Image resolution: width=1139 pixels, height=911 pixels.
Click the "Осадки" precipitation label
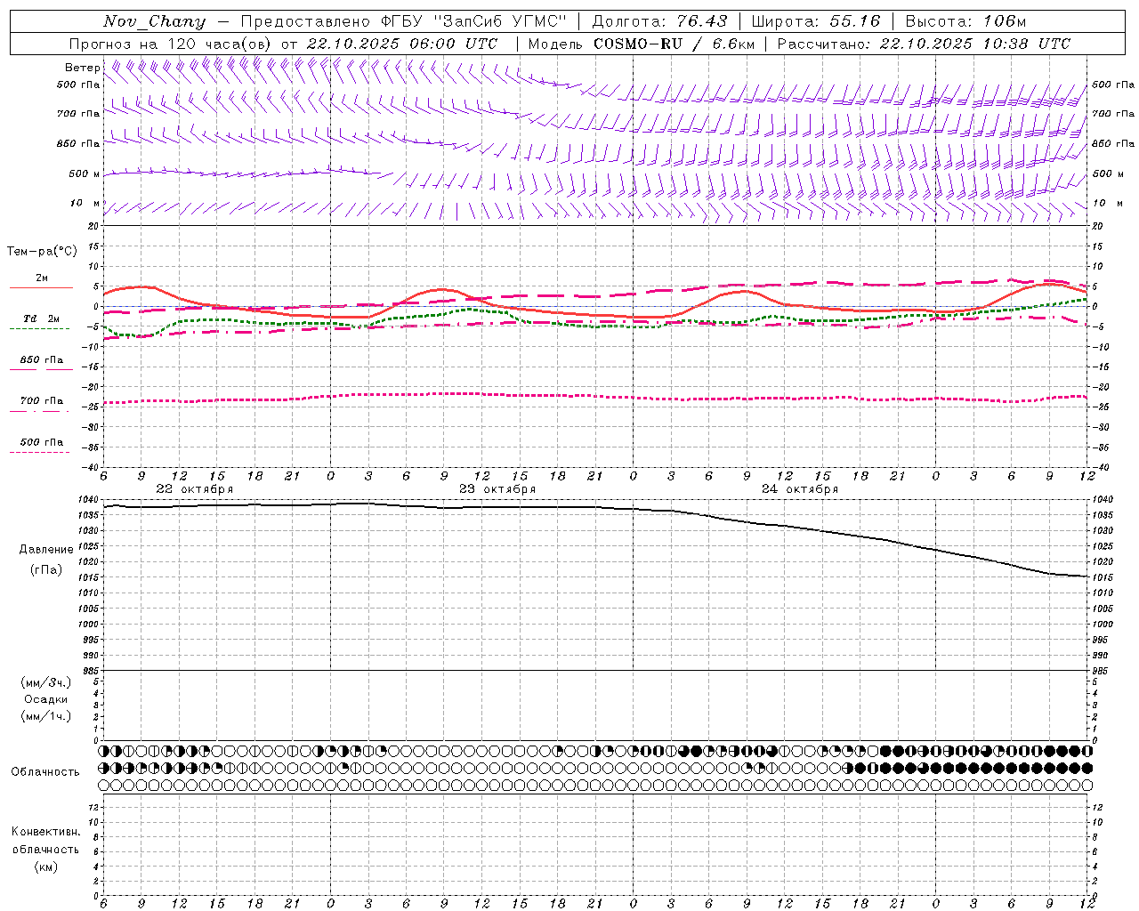pyautogui.click(x=46, y=699)
